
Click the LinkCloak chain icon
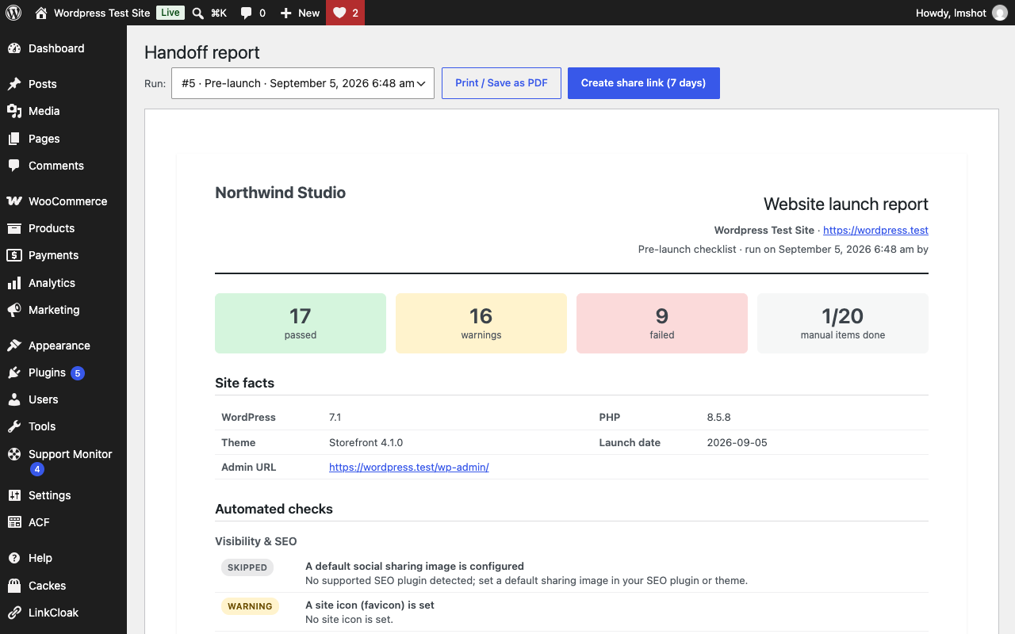14,613
